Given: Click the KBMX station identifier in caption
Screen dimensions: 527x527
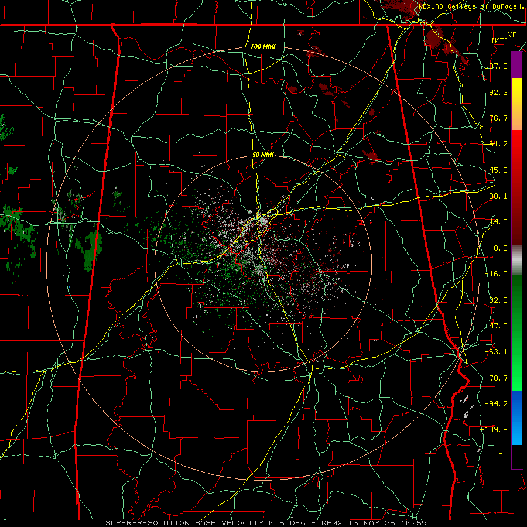Looking at the screenshot, I should pos(332,523).
